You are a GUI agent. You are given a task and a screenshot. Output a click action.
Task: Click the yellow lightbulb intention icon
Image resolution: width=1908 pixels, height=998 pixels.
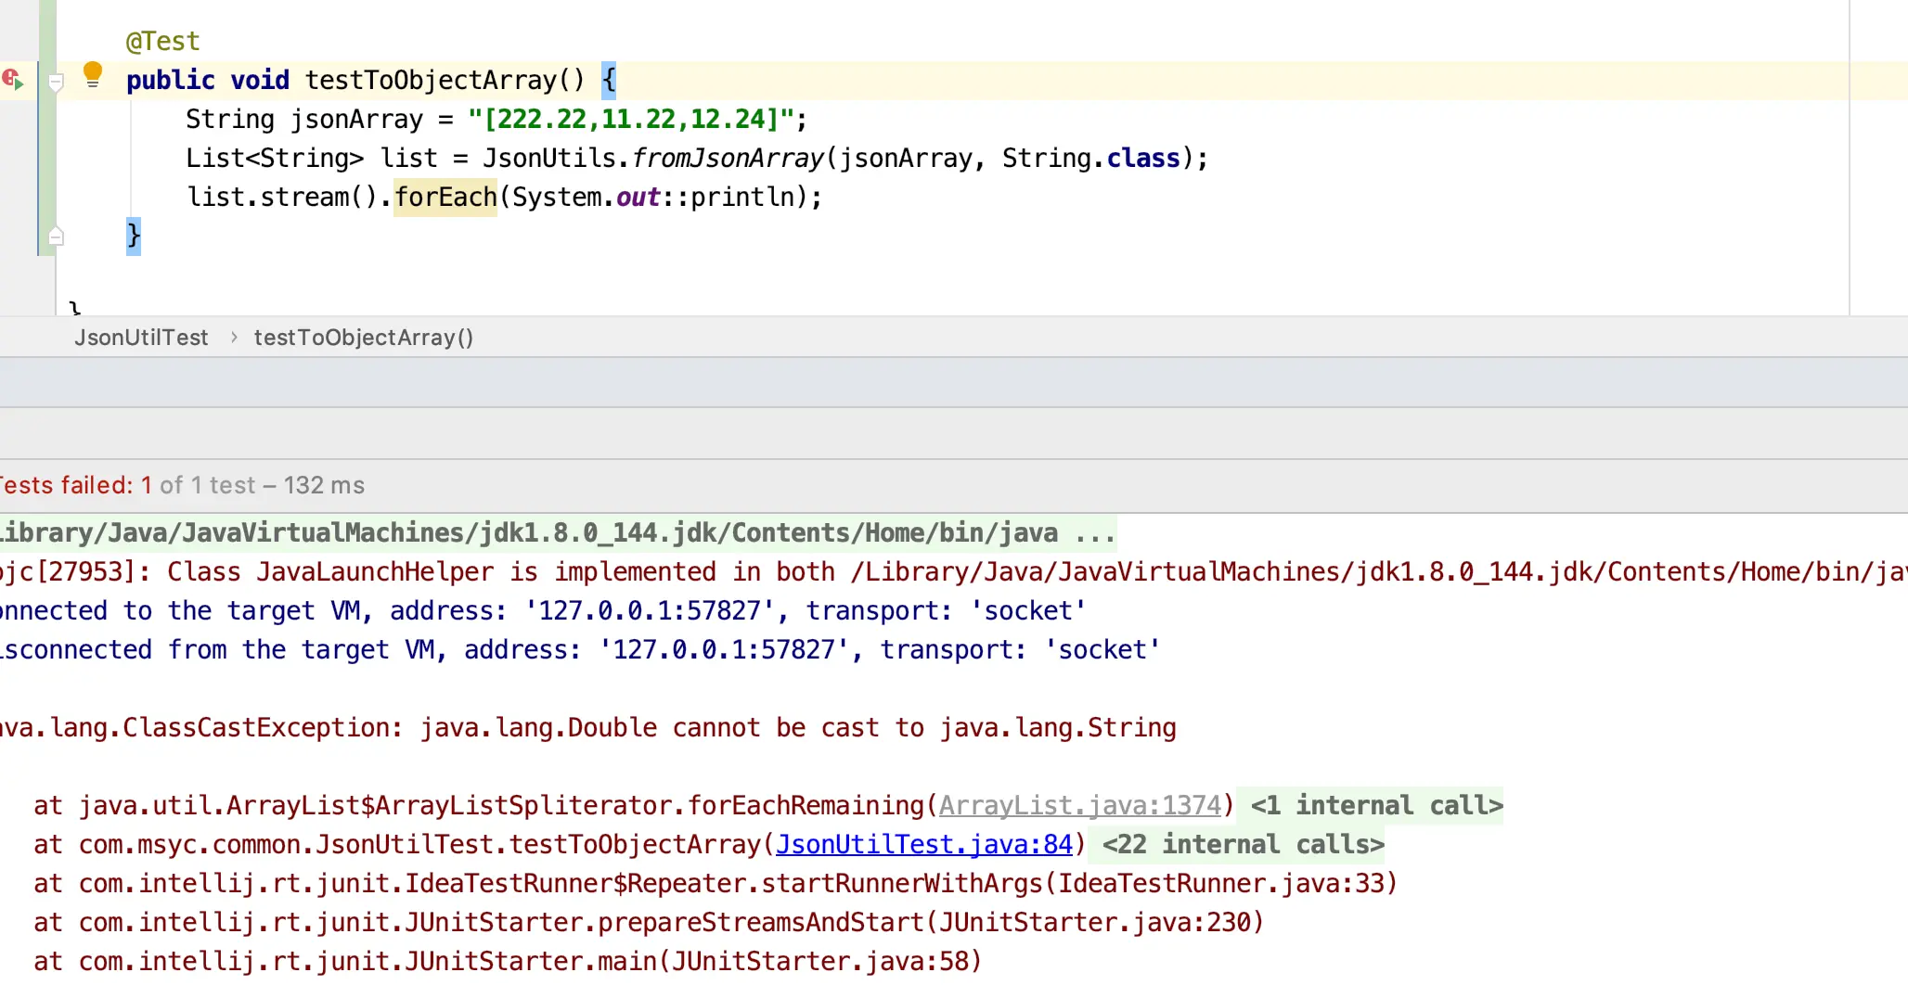(93, 74)
